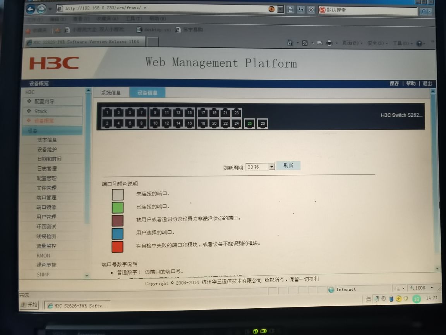Click the stop loading X icon
This screenshot has width=446, height=335.
point(311,10)
